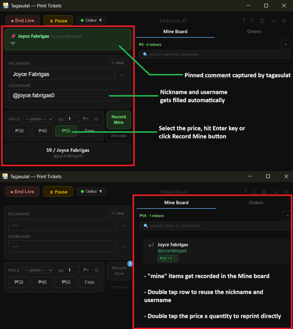Open help icon in the 0-miners window
This screenshot has height=329, width=293.
point(243,20)
